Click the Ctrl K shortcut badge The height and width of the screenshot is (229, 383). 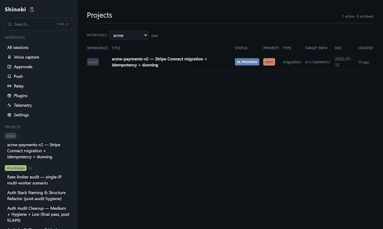tap(63, 24)
